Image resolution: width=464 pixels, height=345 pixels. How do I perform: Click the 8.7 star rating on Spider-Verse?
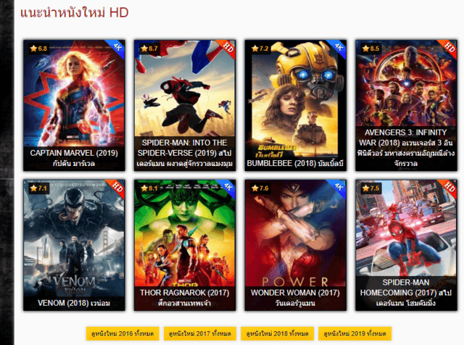tap(149, 49)
